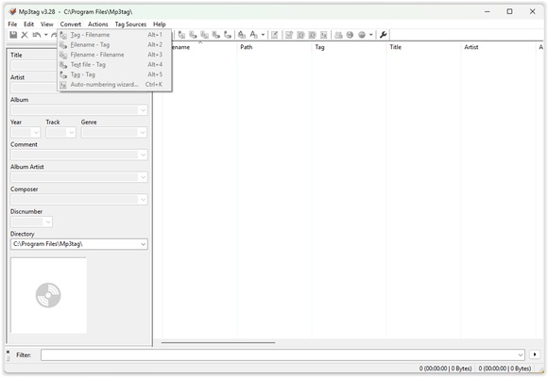Click the Filename - Tag toolbar icon
Image resolution: width=548 pixels, height=377 pixels.
pos(193,35)
